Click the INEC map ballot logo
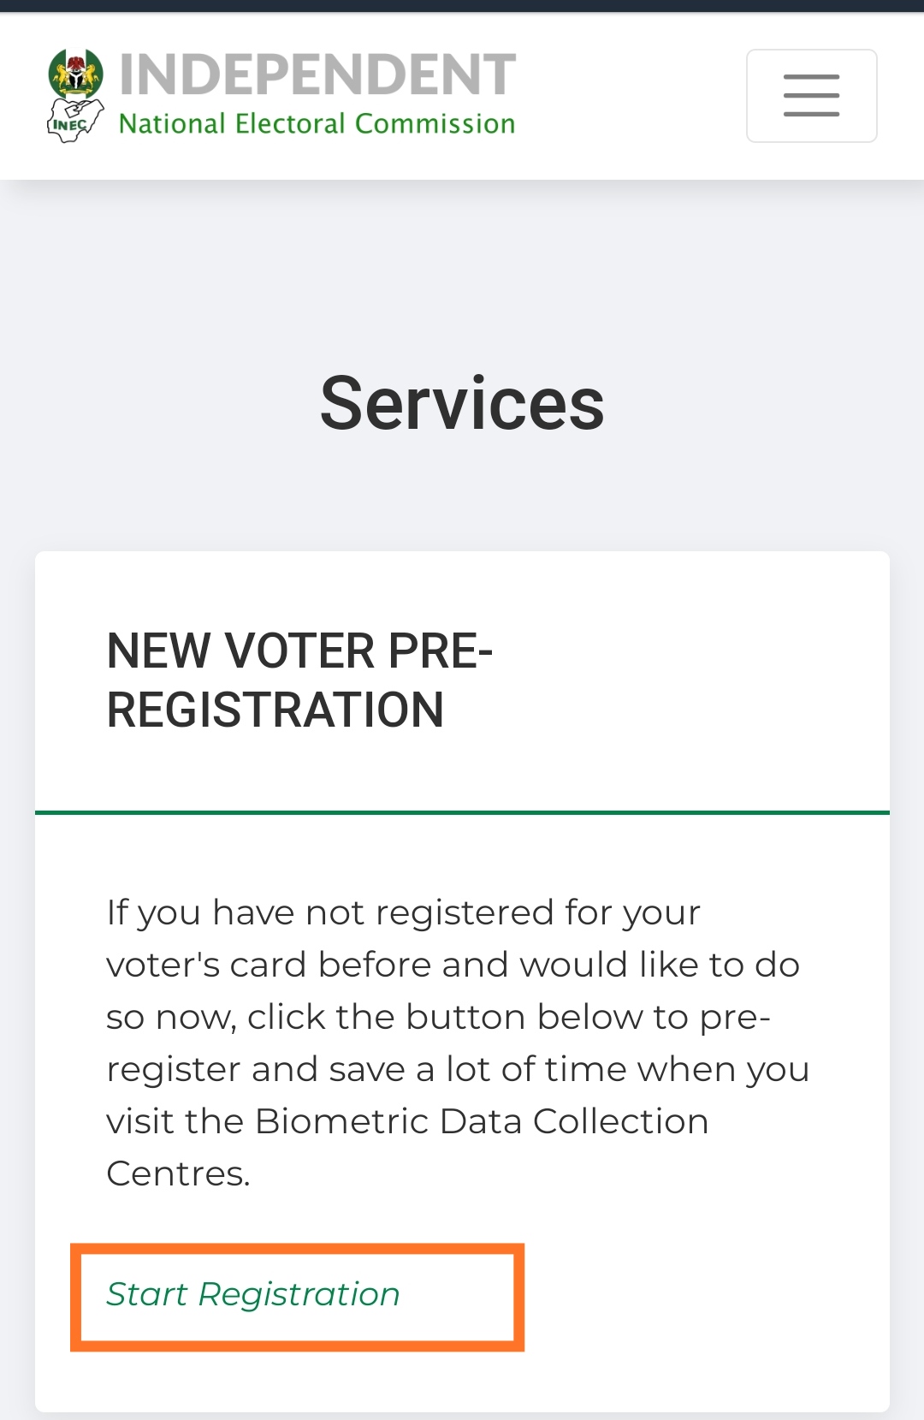Screen dimensions: 924x1420 pos(74,121)
